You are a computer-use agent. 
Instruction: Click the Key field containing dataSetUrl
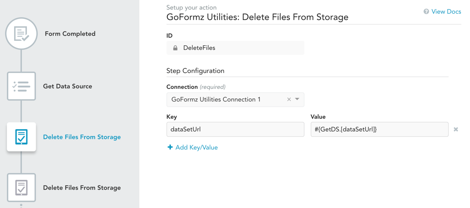coord(235,130)
